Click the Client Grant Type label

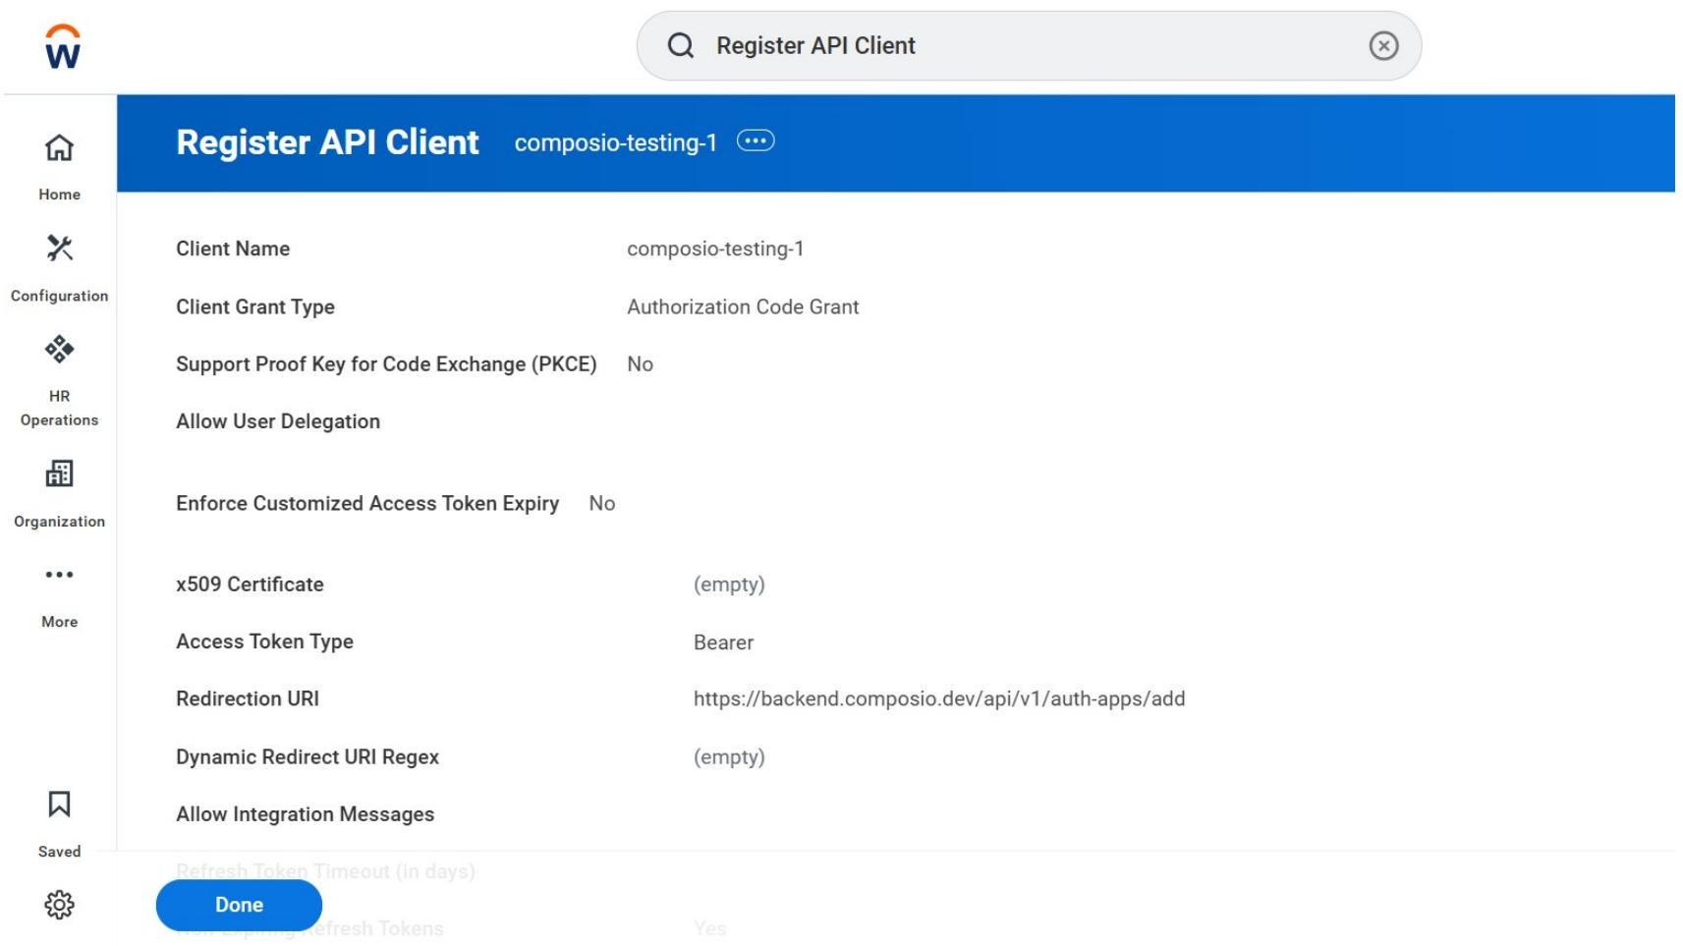click(255, 306)
